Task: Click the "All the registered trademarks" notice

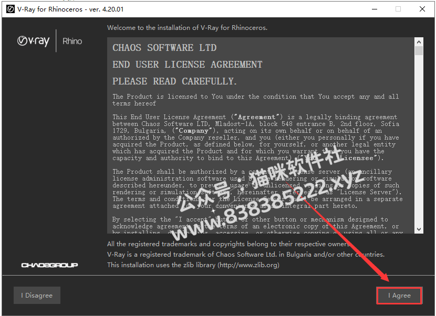Action: [229, 244]
